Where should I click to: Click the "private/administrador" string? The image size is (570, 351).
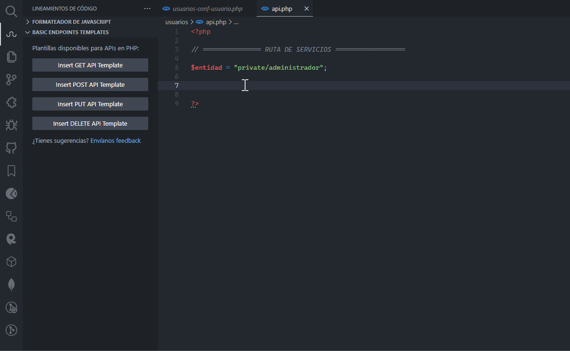pos(278,67)
